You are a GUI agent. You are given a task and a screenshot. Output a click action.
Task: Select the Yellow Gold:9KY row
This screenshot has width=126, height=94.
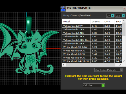pos(92,26)
